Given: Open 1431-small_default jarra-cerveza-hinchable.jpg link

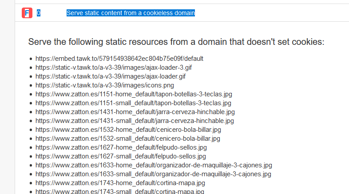Looking at the screenshot, I should point(135,121).
